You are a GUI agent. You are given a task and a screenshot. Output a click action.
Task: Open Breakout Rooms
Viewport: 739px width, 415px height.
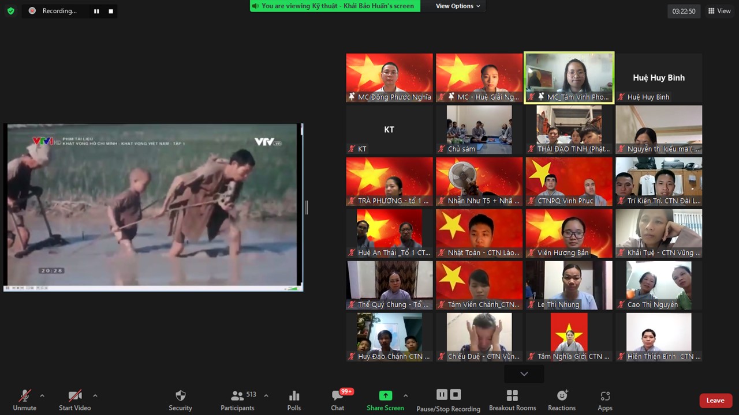coord(512,400)
